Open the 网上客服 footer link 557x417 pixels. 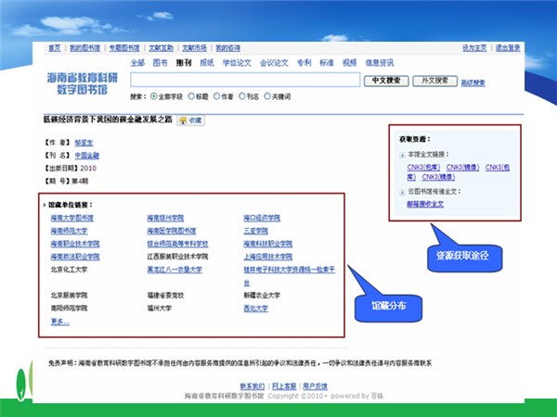(x=284, y=386)
